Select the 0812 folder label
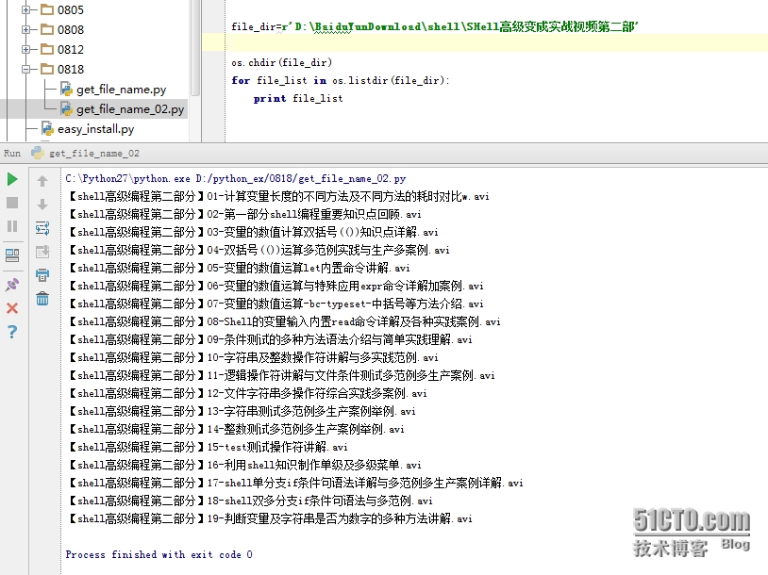768x575 pixels. click(71, 49)
